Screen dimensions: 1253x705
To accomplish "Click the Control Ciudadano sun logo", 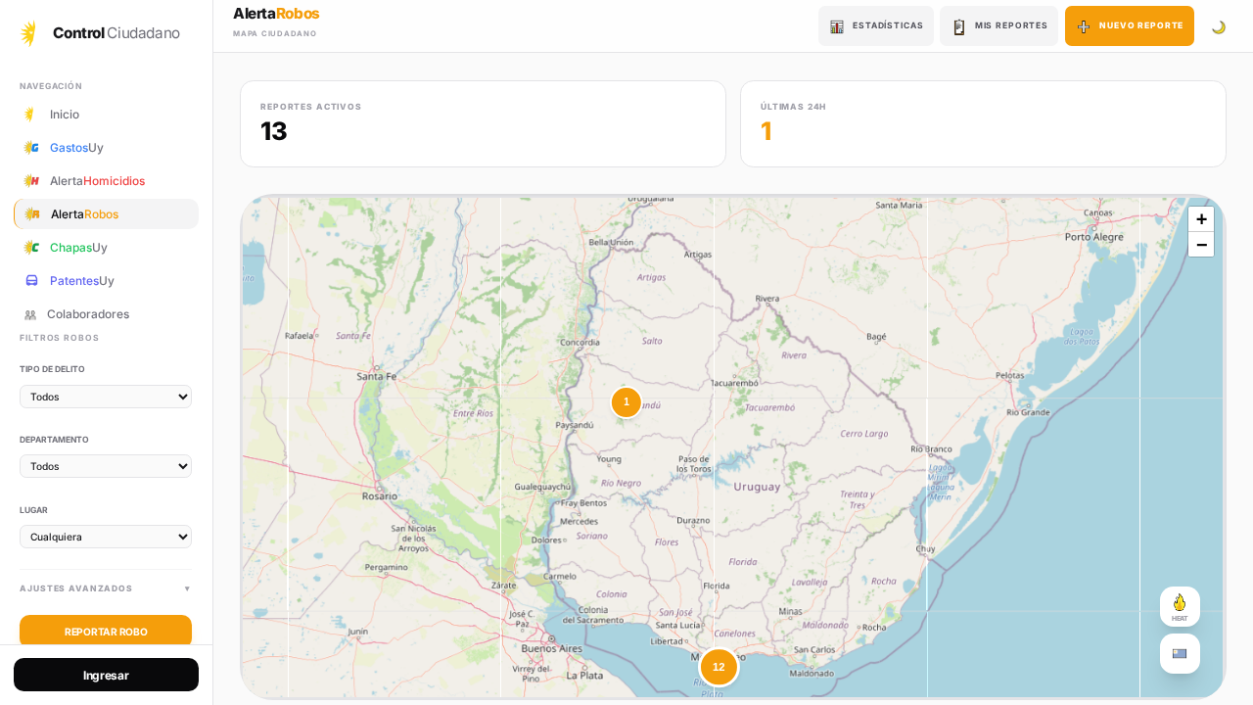I will click(29, 33).
